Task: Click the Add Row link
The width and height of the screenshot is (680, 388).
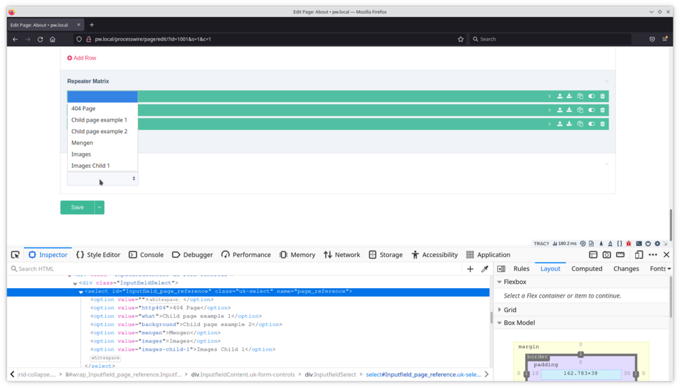Action: [x=82, y=58]
